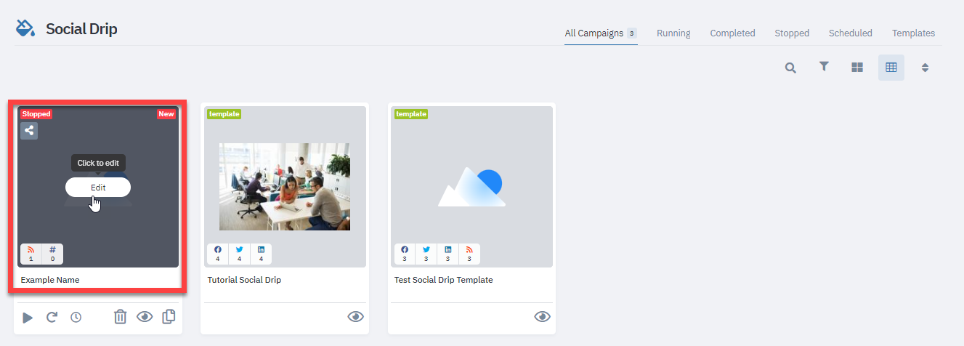Viewport: 964px width, 346px height.
Task: Switch to large card grid view
Action: point(857,68)
